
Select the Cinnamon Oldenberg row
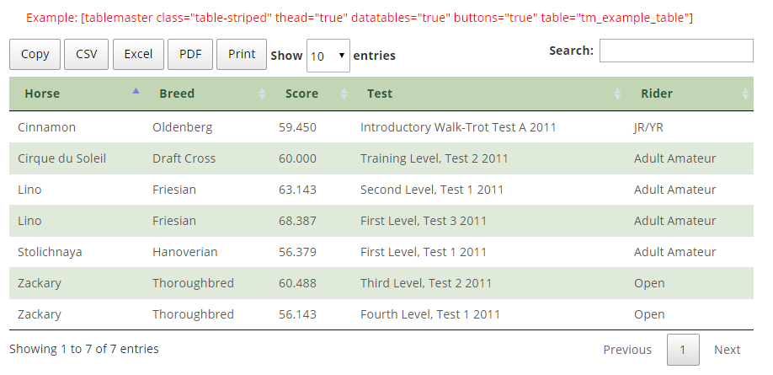381,127
